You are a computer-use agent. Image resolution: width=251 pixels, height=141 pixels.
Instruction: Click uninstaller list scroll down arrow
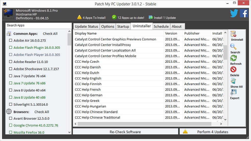click(225, 119)
